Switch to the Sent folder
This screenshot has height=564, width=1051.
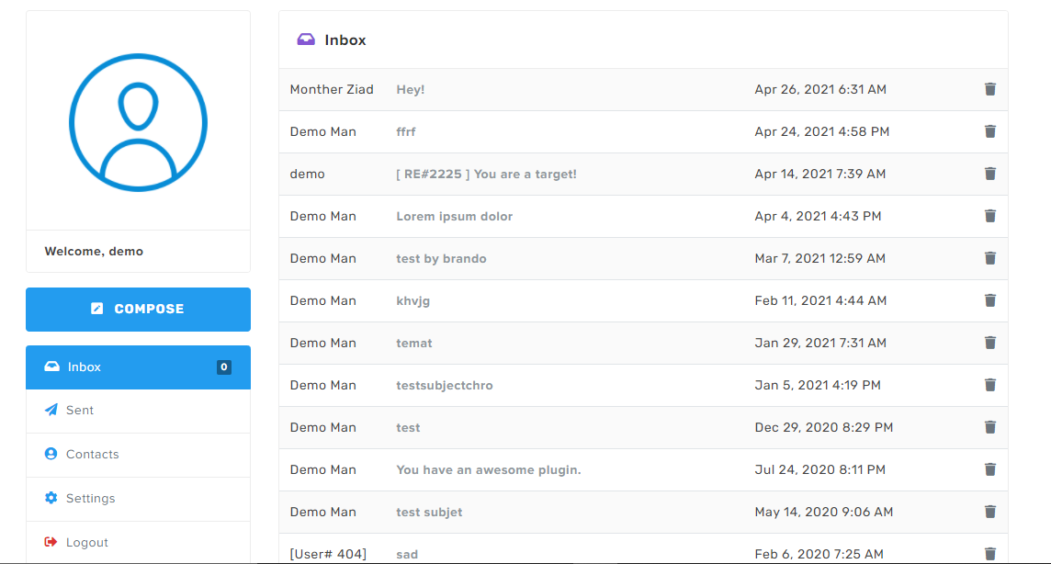81,410
